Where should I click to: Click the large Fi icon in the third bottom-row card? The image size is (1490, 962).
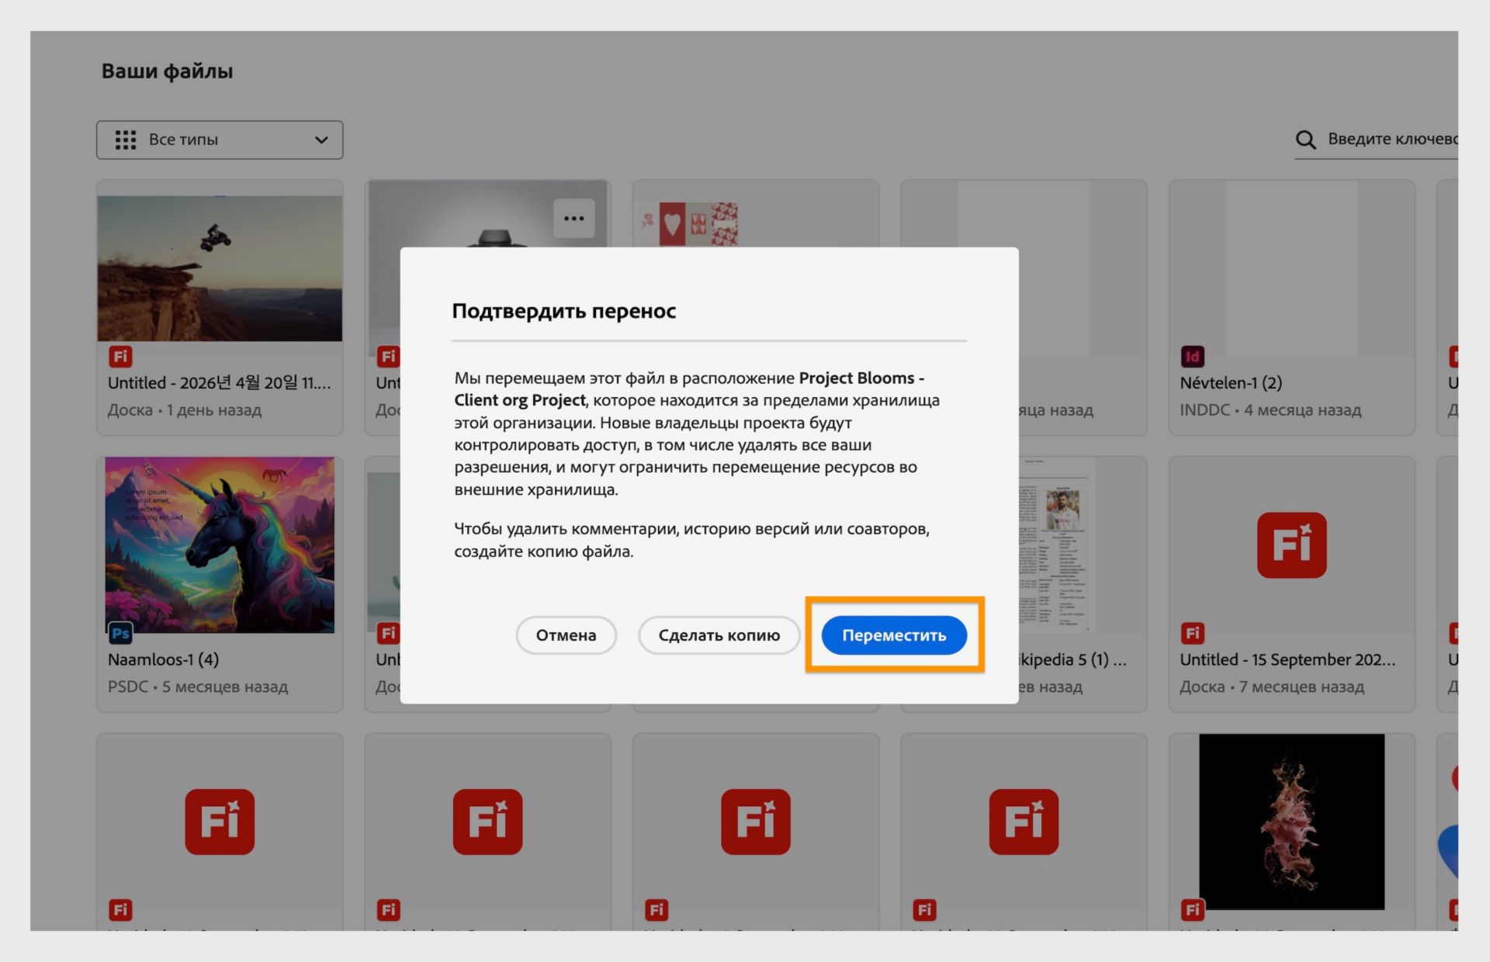pyautogui.click(x=756, y=822)
